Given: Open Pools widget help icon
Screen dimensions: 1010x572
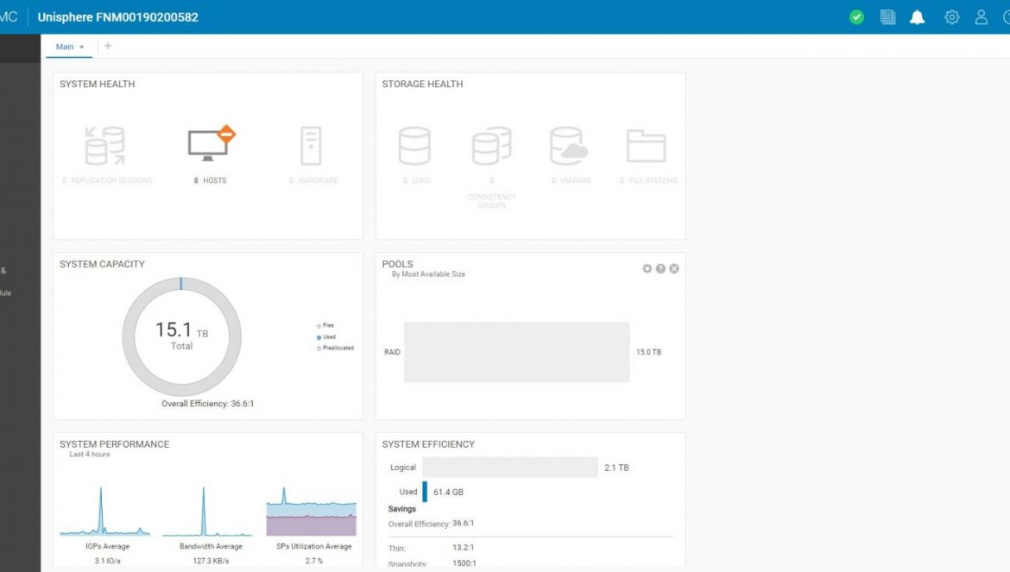Looking at the screenshot, I should (660, 268).
